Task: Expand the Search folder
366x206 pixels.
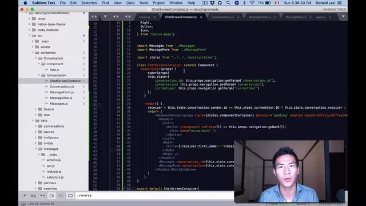Action: (35, 109)
